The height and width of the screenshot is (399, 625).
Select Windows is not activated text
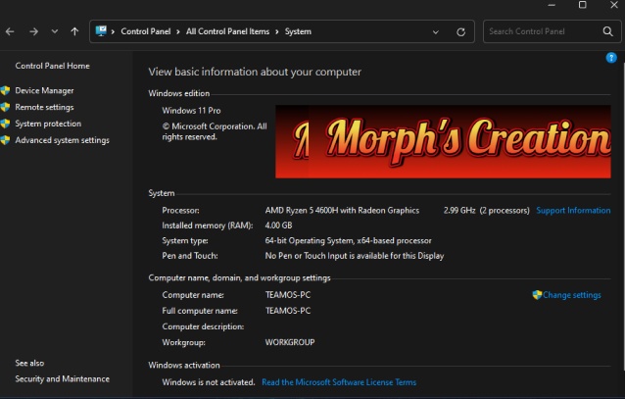click(x=209, y=382)
